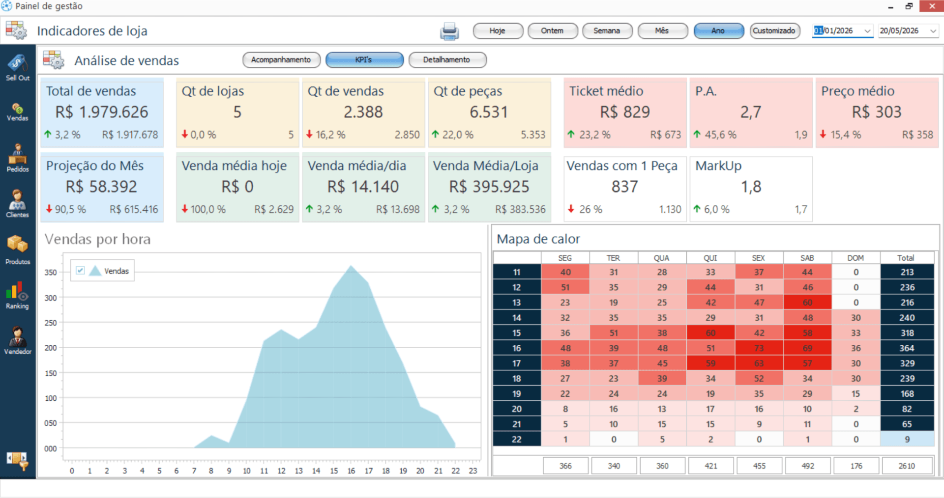Image resolution: width=944 pixels, height=498 pixels.
Task: Print the report using printer icon
Action: pyautogui.click(x=449, y=31)
